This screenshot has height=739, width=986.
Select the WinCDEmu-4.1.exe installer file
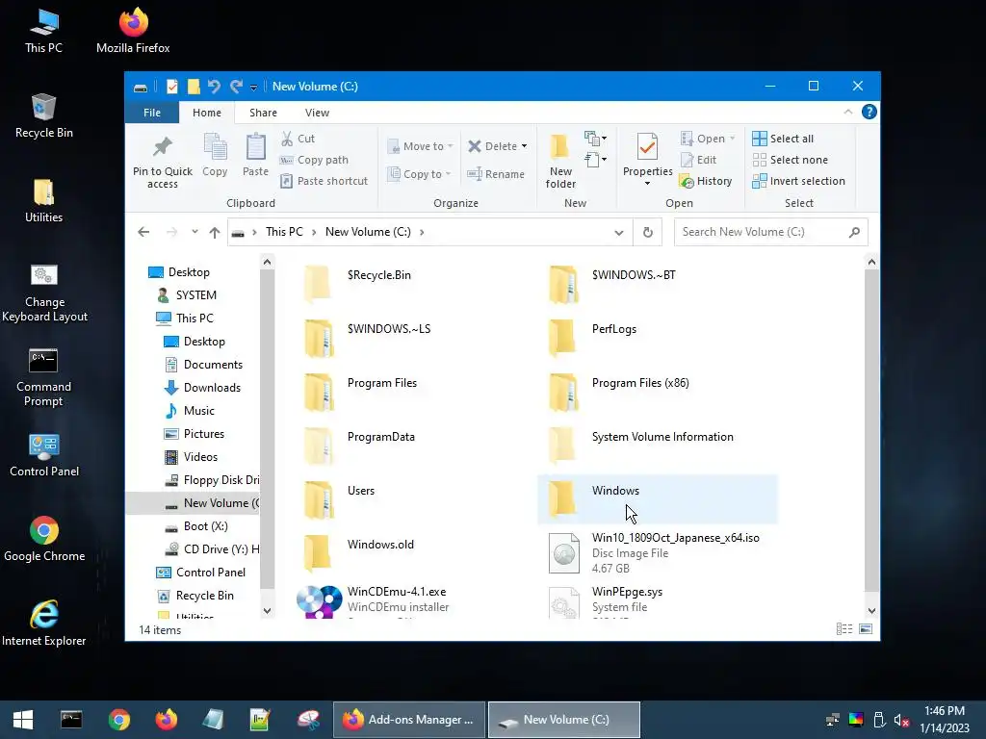pos(413,600)
